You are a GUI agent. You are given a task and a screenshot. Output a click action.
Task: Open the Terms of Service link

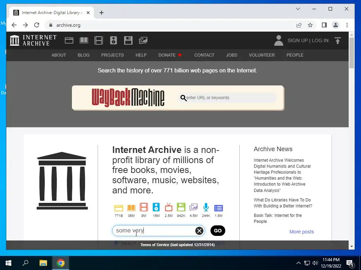[x=178, y=245]
